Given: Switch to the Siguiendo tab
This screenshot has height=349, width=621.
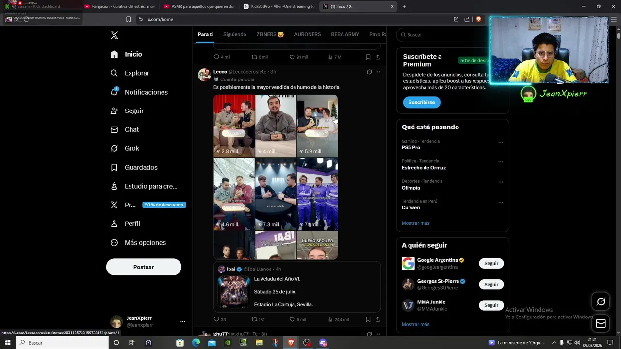Looking at the screenshot, I should click(234, 34).
